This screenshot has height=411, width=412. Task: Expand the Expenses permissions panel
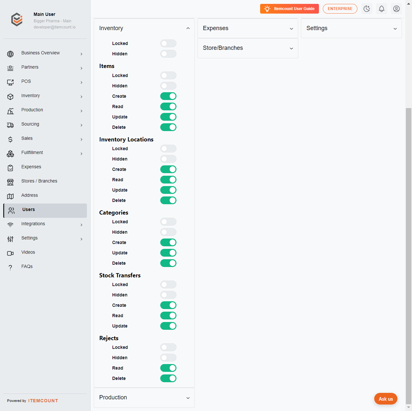(x=248, y=28)
